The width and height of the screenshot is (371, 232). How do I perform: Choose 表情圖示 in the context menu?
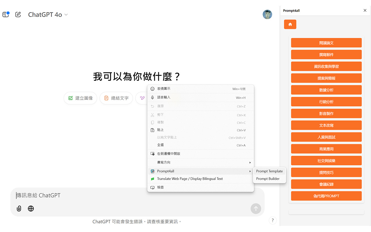(201, 89)
